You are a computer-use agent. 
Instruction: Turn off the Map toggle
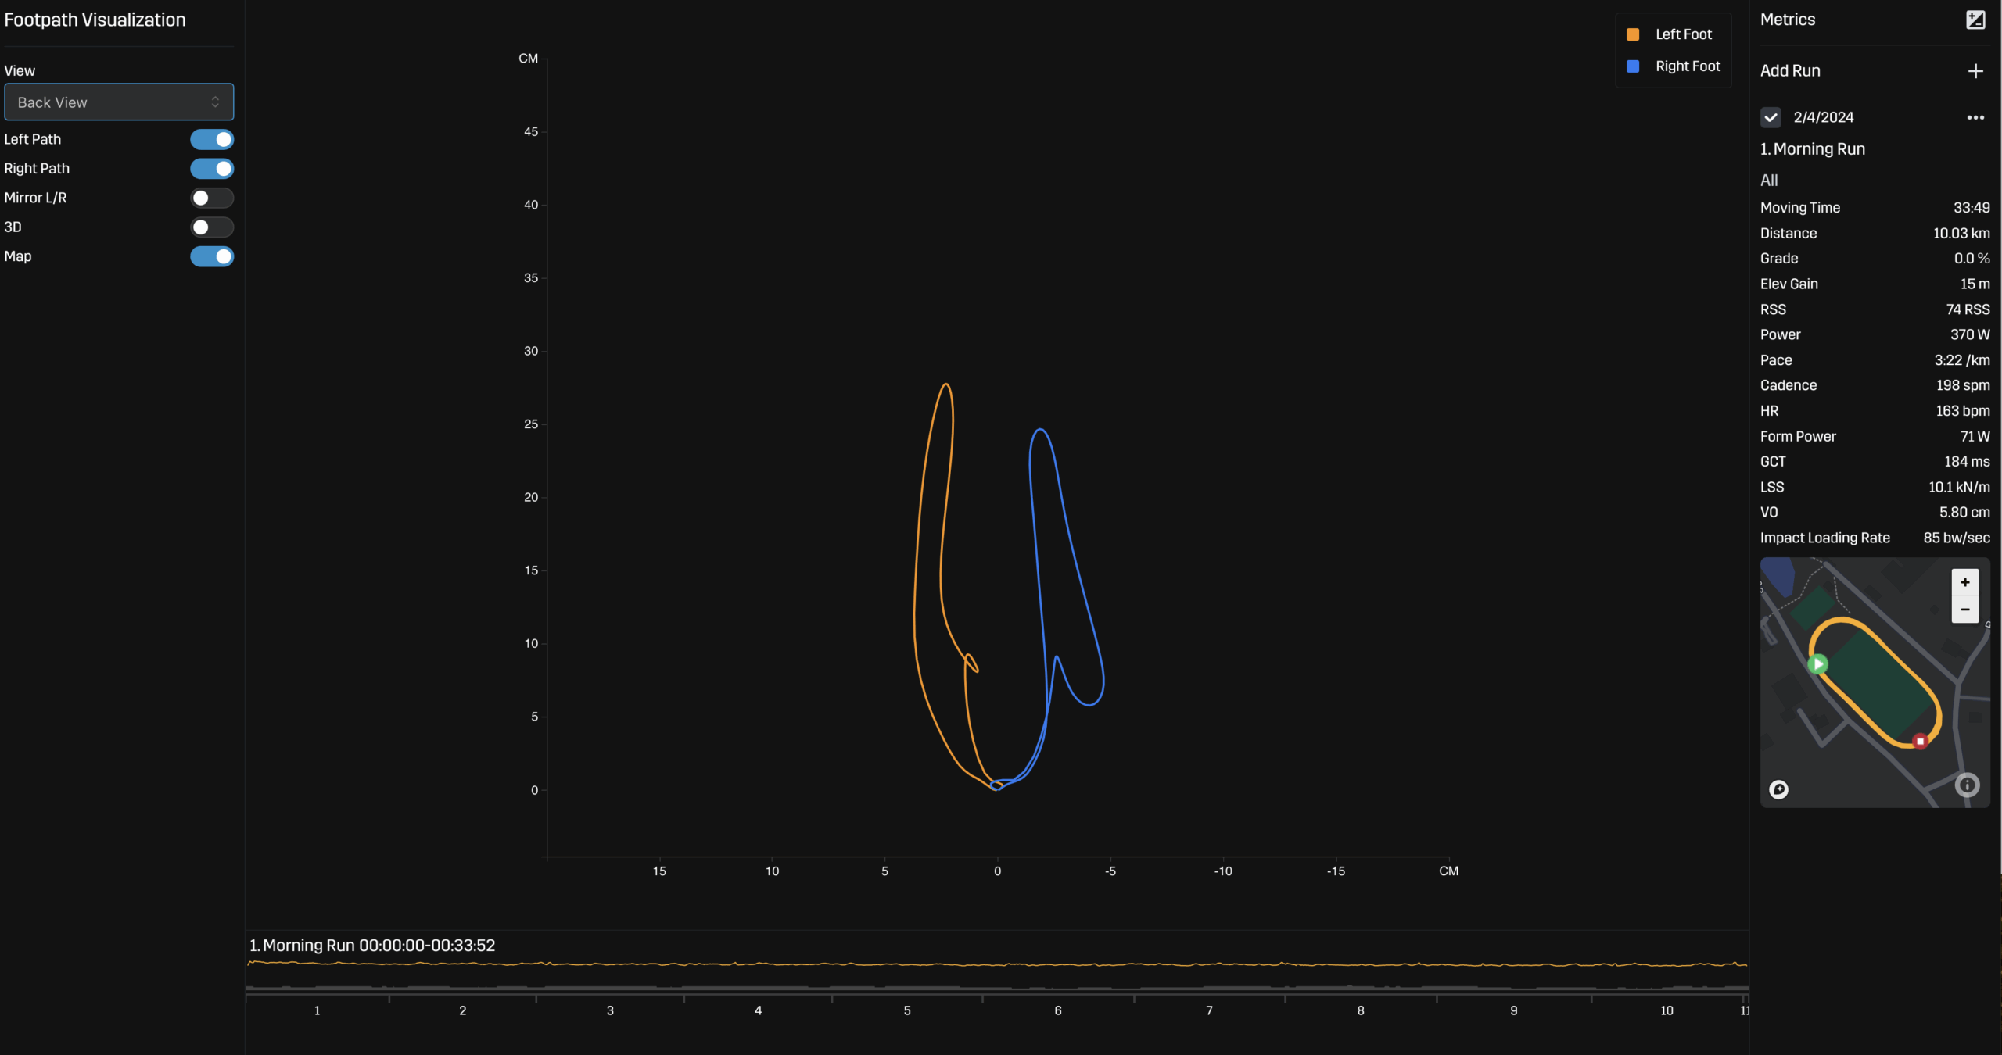[212, 256]
